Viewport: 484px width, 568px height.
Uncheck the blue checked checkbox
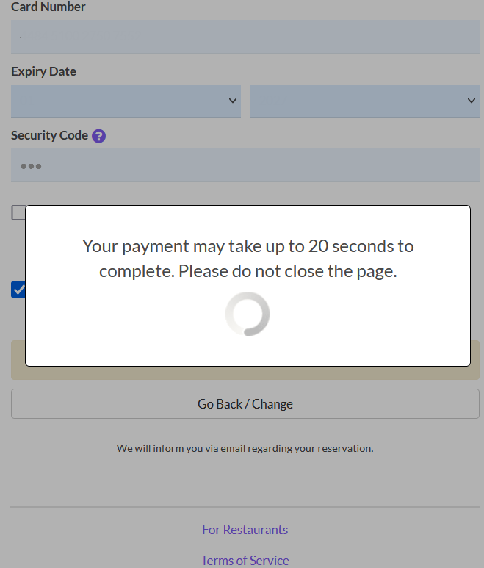point(18,290)
